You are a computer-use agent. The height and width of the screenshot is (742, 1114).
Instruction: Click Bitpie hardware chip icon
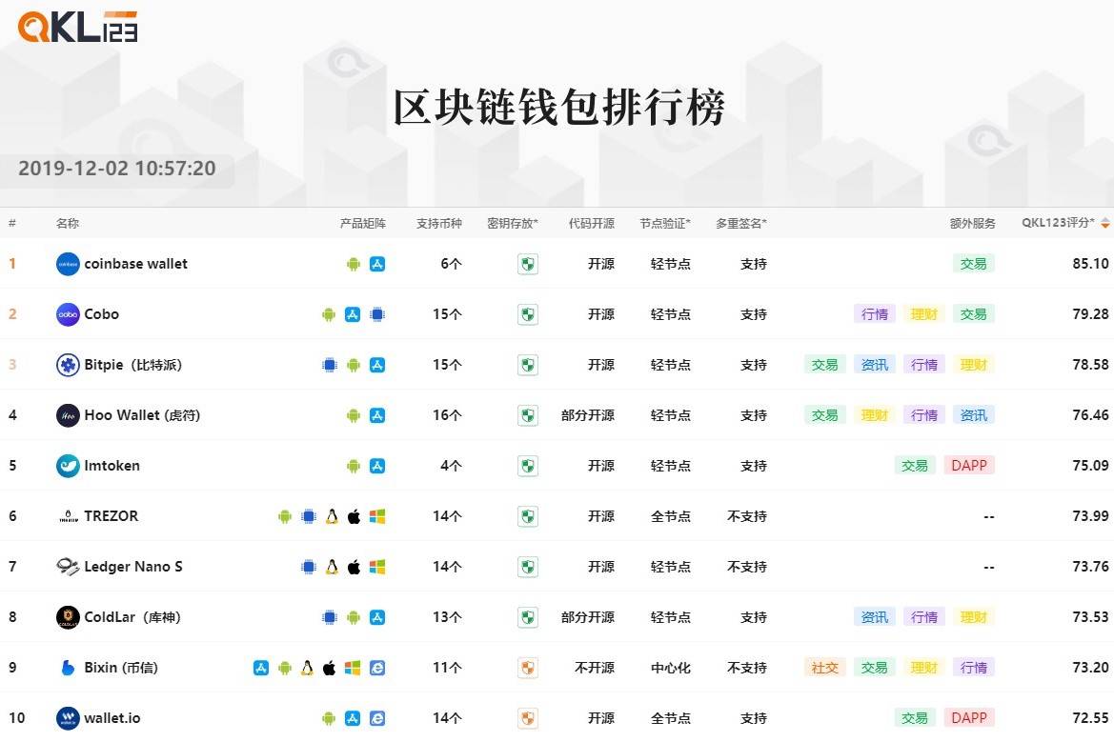330,365
